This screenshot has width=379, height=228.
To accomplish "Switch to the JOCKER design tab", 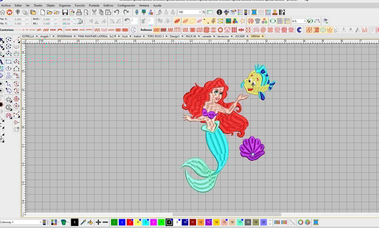I will 240,36.
